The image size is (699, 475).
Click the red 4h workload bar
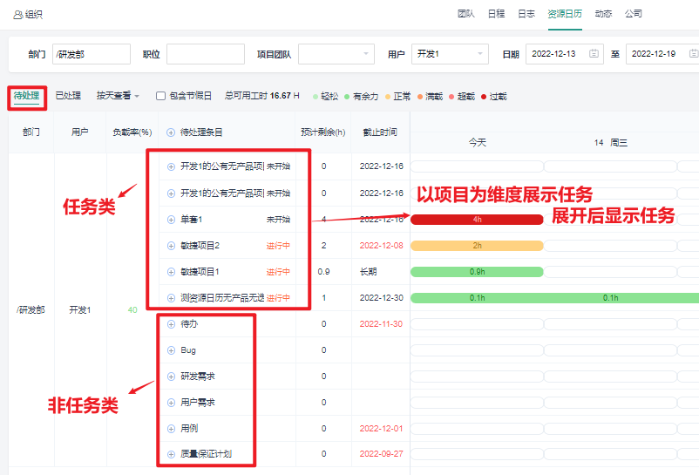pyautogui.click(x=477, y=220)
